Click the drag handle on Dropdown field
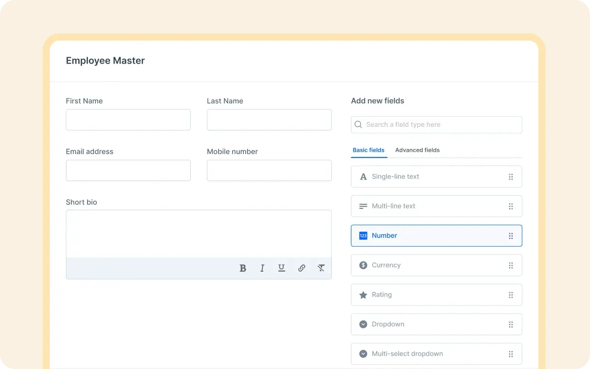 coord(511,324)
